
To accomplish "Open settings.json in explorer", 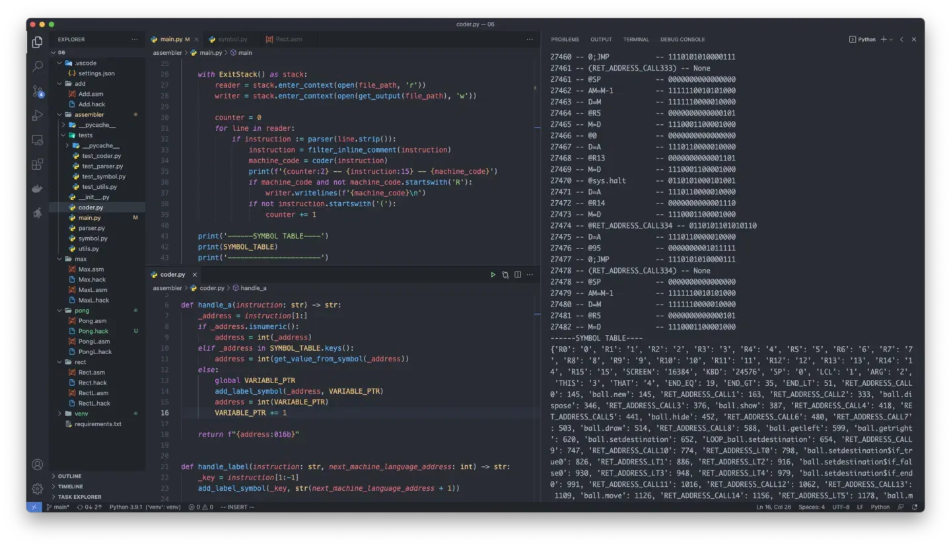I will (x=96, y=73).
